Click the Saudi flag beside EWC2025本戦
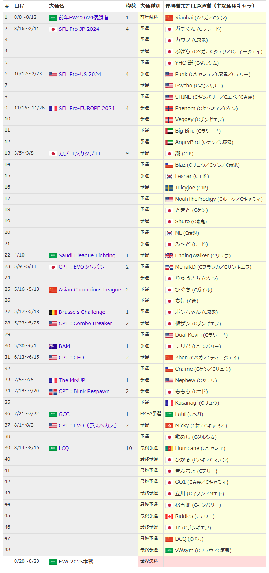 pyautogui.click(x=53, y=562)
